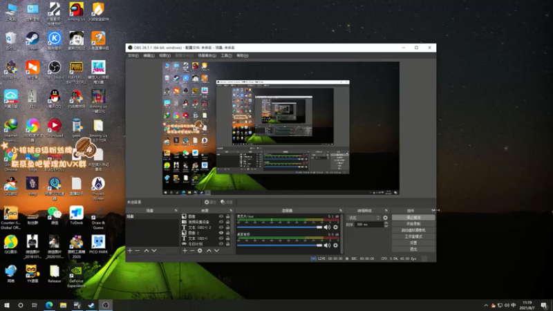Open 编辑(E) menu in OBS

click(149, 56)
